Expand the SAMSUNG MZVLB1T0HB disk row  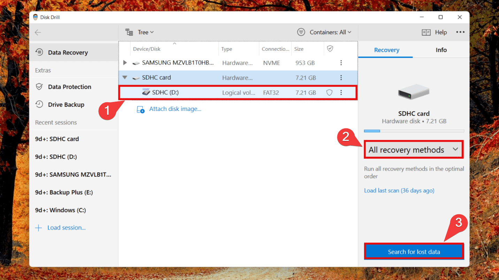[x=125, y=63]
